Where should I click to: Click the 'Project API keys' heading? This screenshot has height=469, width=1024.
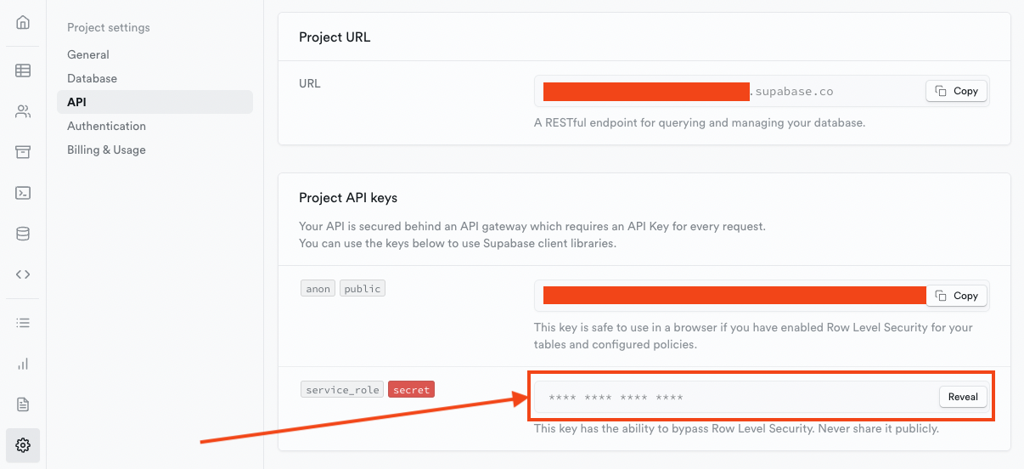(348, 197)
